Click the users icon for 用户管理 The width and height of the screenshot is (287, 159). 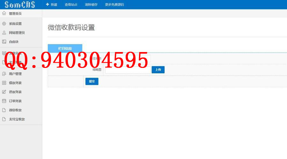pyautogui.click(x=4, y=74)
